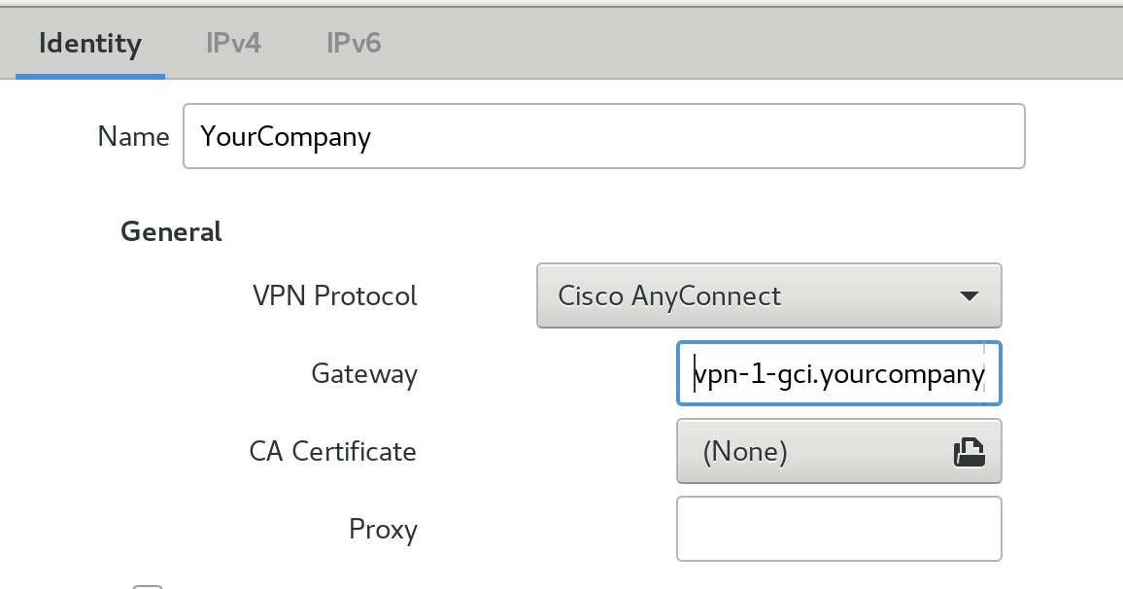
Task: Click the VPN Protocol label
Action: [x=334, y=295]
